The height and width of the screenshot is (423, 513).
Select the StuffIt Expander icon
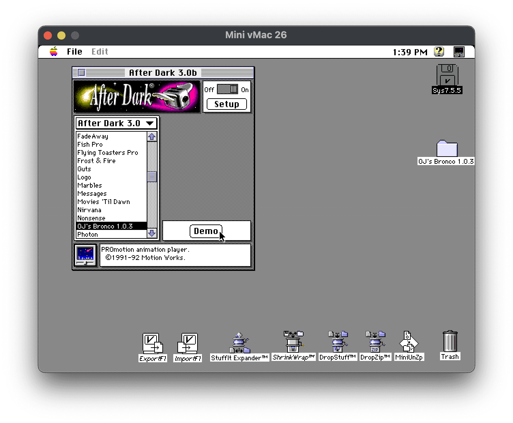point(240,343)
